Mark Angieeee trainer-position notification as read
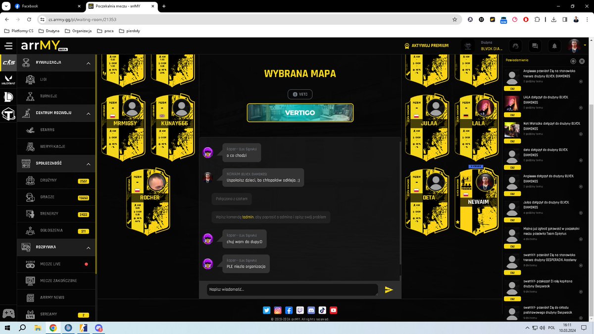The image size is (594, 334). tap(581, 81)
